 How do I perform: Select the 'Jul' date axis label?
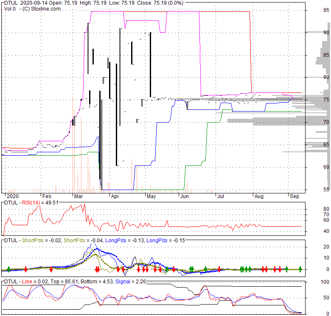[x=220, y=196]
